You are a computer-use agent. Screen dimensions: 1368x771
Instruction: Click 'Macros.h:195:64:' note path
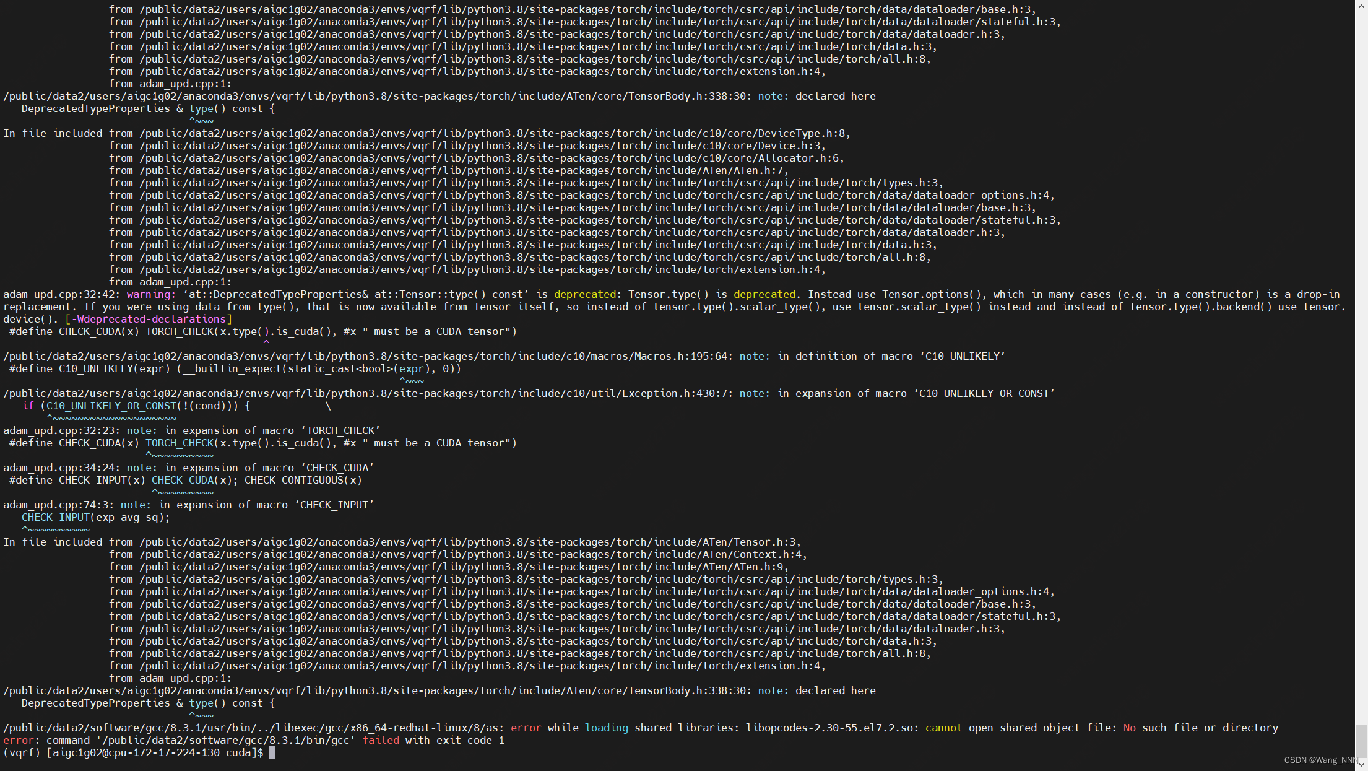(683, 356)
